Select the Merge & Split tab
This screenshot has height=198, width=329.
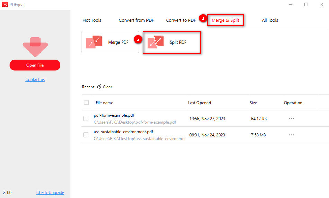pyautogui.click(x=225, y=20)
